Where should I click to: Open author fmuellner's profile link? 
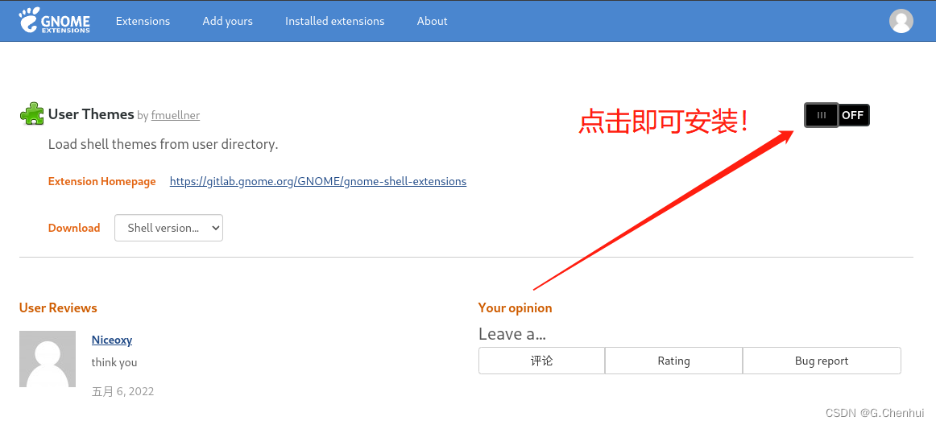click(176, 115)
